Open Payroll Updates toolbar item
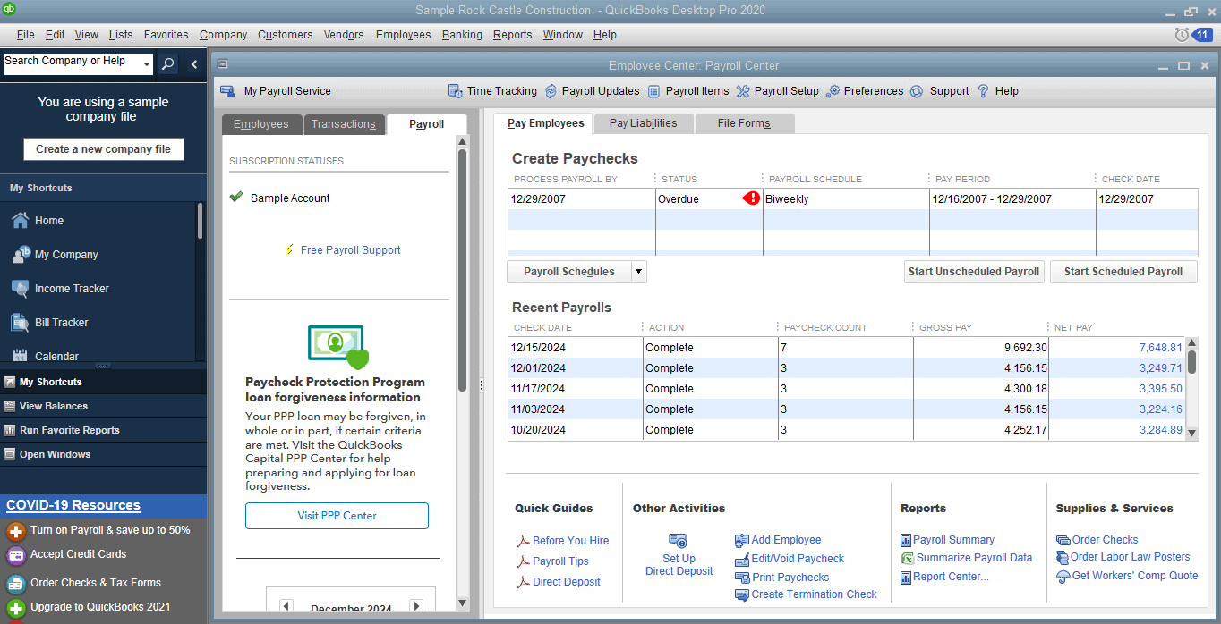 click(x=591, y=91)
